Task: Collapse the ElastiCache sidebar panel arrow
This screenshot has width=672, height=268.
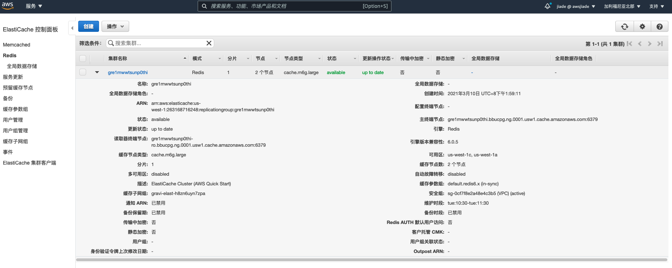Action: 72,28
